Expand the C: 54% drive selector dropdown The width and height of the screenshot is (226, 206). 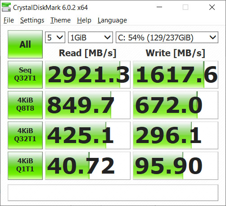tap(167, 37)
